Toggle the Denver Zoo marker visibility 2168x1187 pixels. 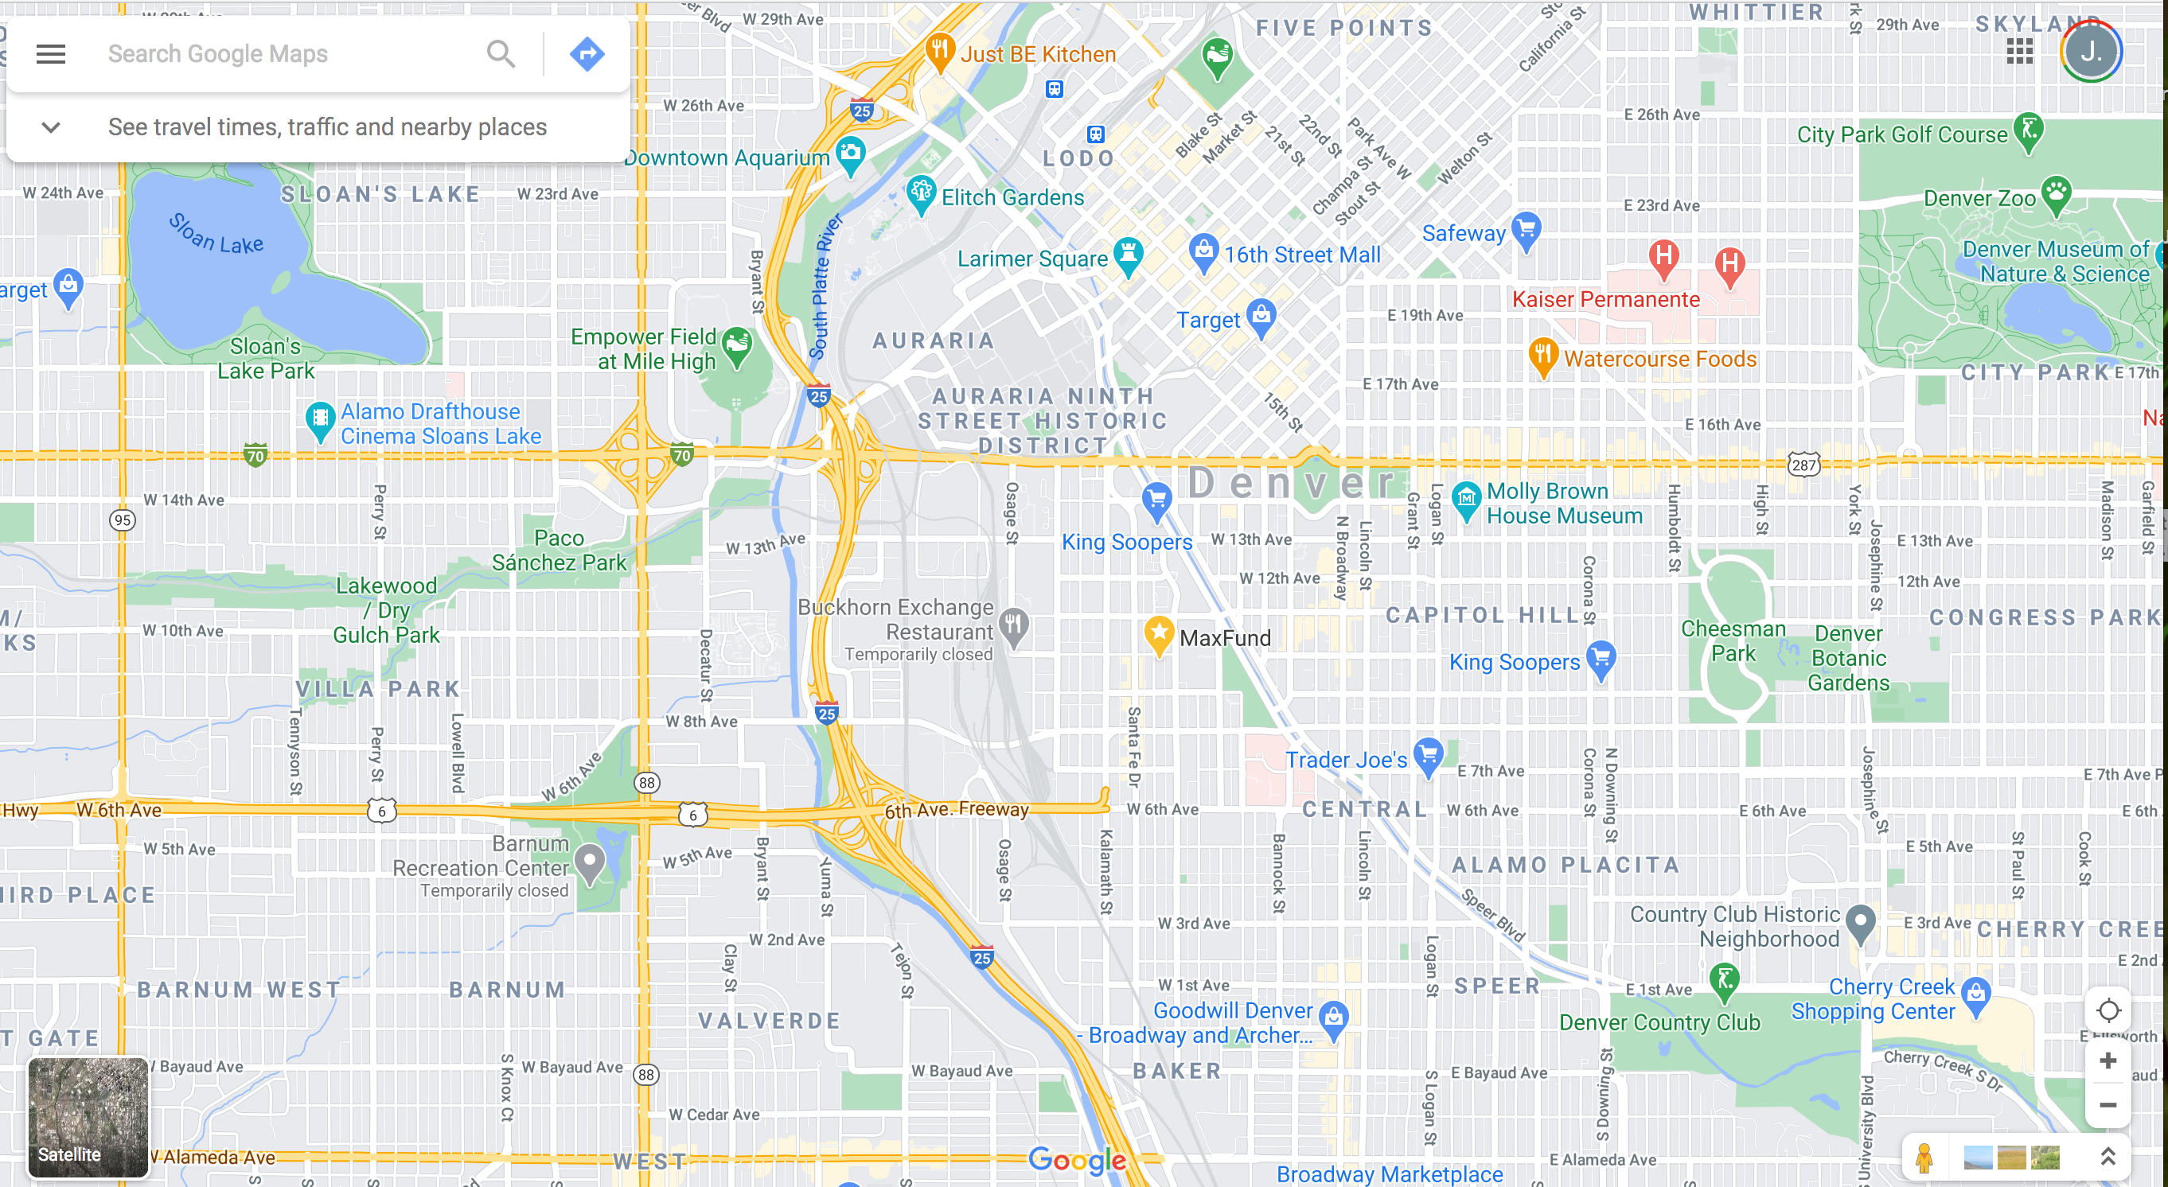tap(2057, 196)
